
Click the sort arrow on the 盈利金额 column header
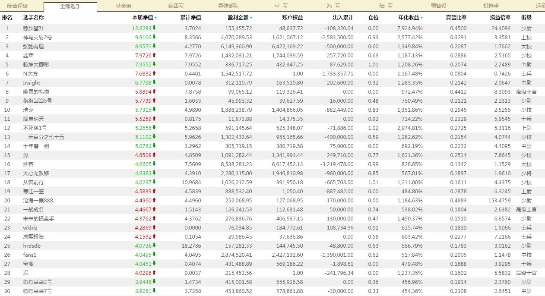(251, 18)
